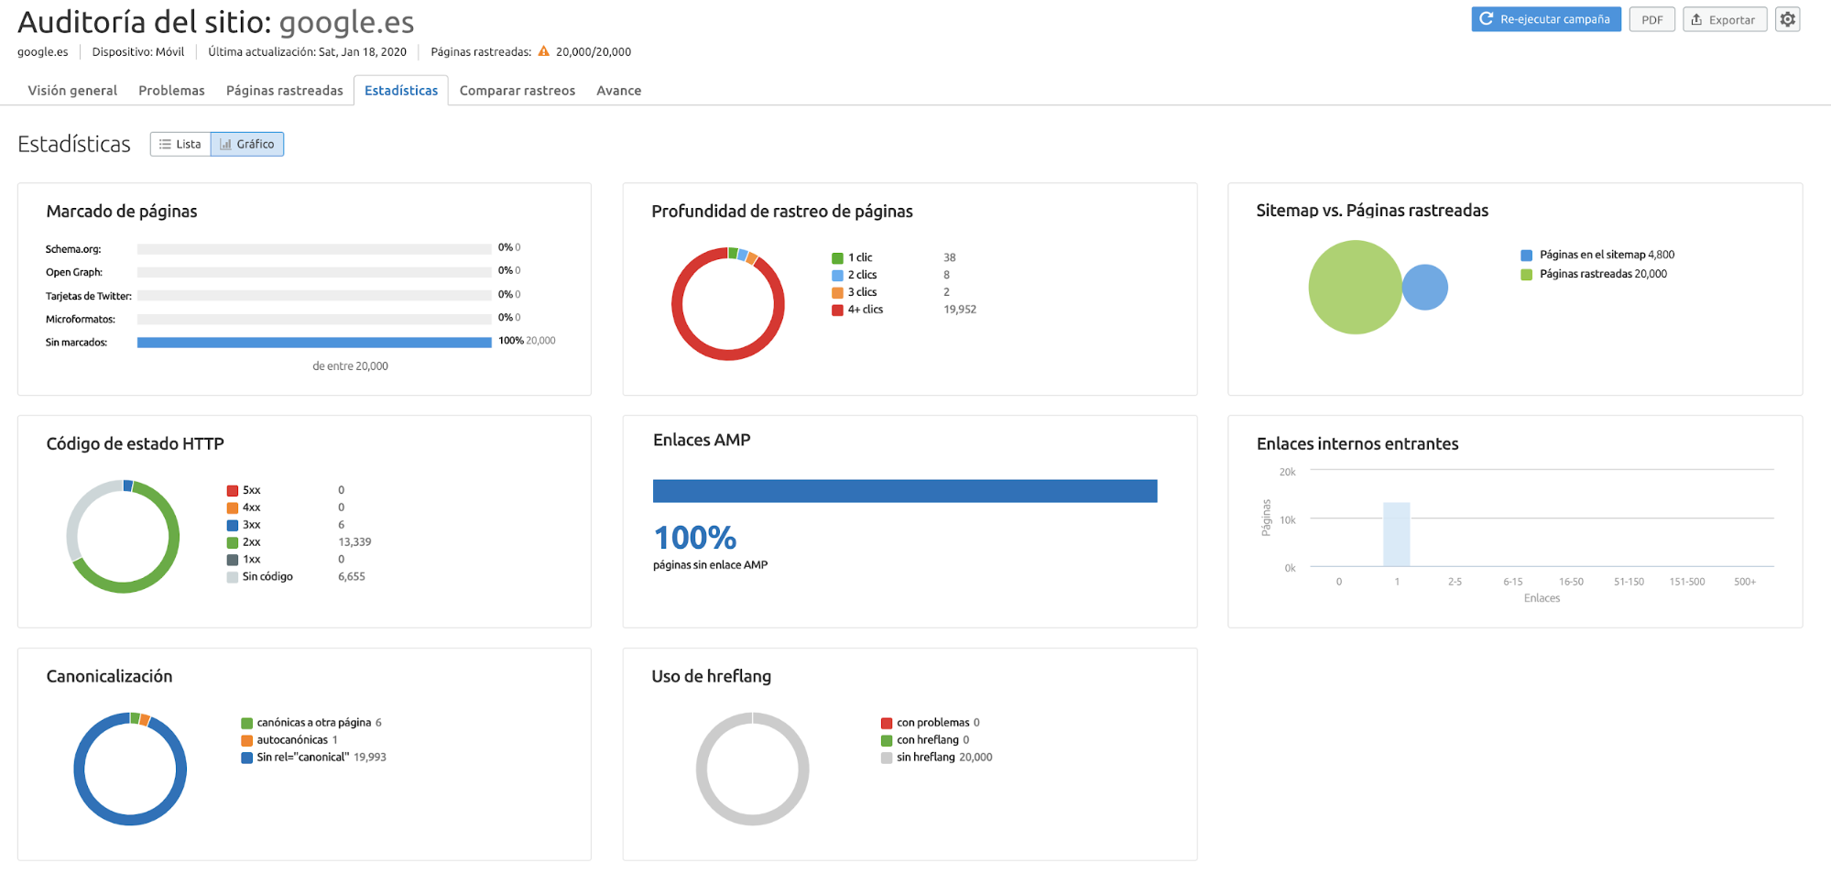This screenshot has width=1831, height=873.
Task: Click the Páginas en el sitemap blue legend marker
Action: click(1524, 254)
